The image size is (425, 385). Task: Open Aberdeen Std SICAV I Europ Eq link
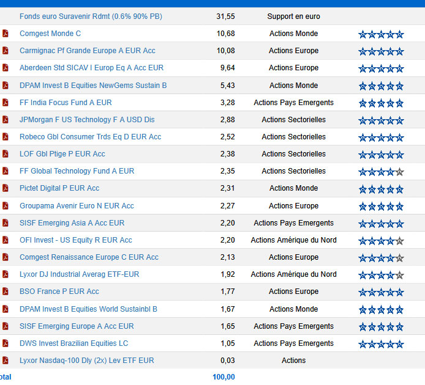click(x=92, y=68)
